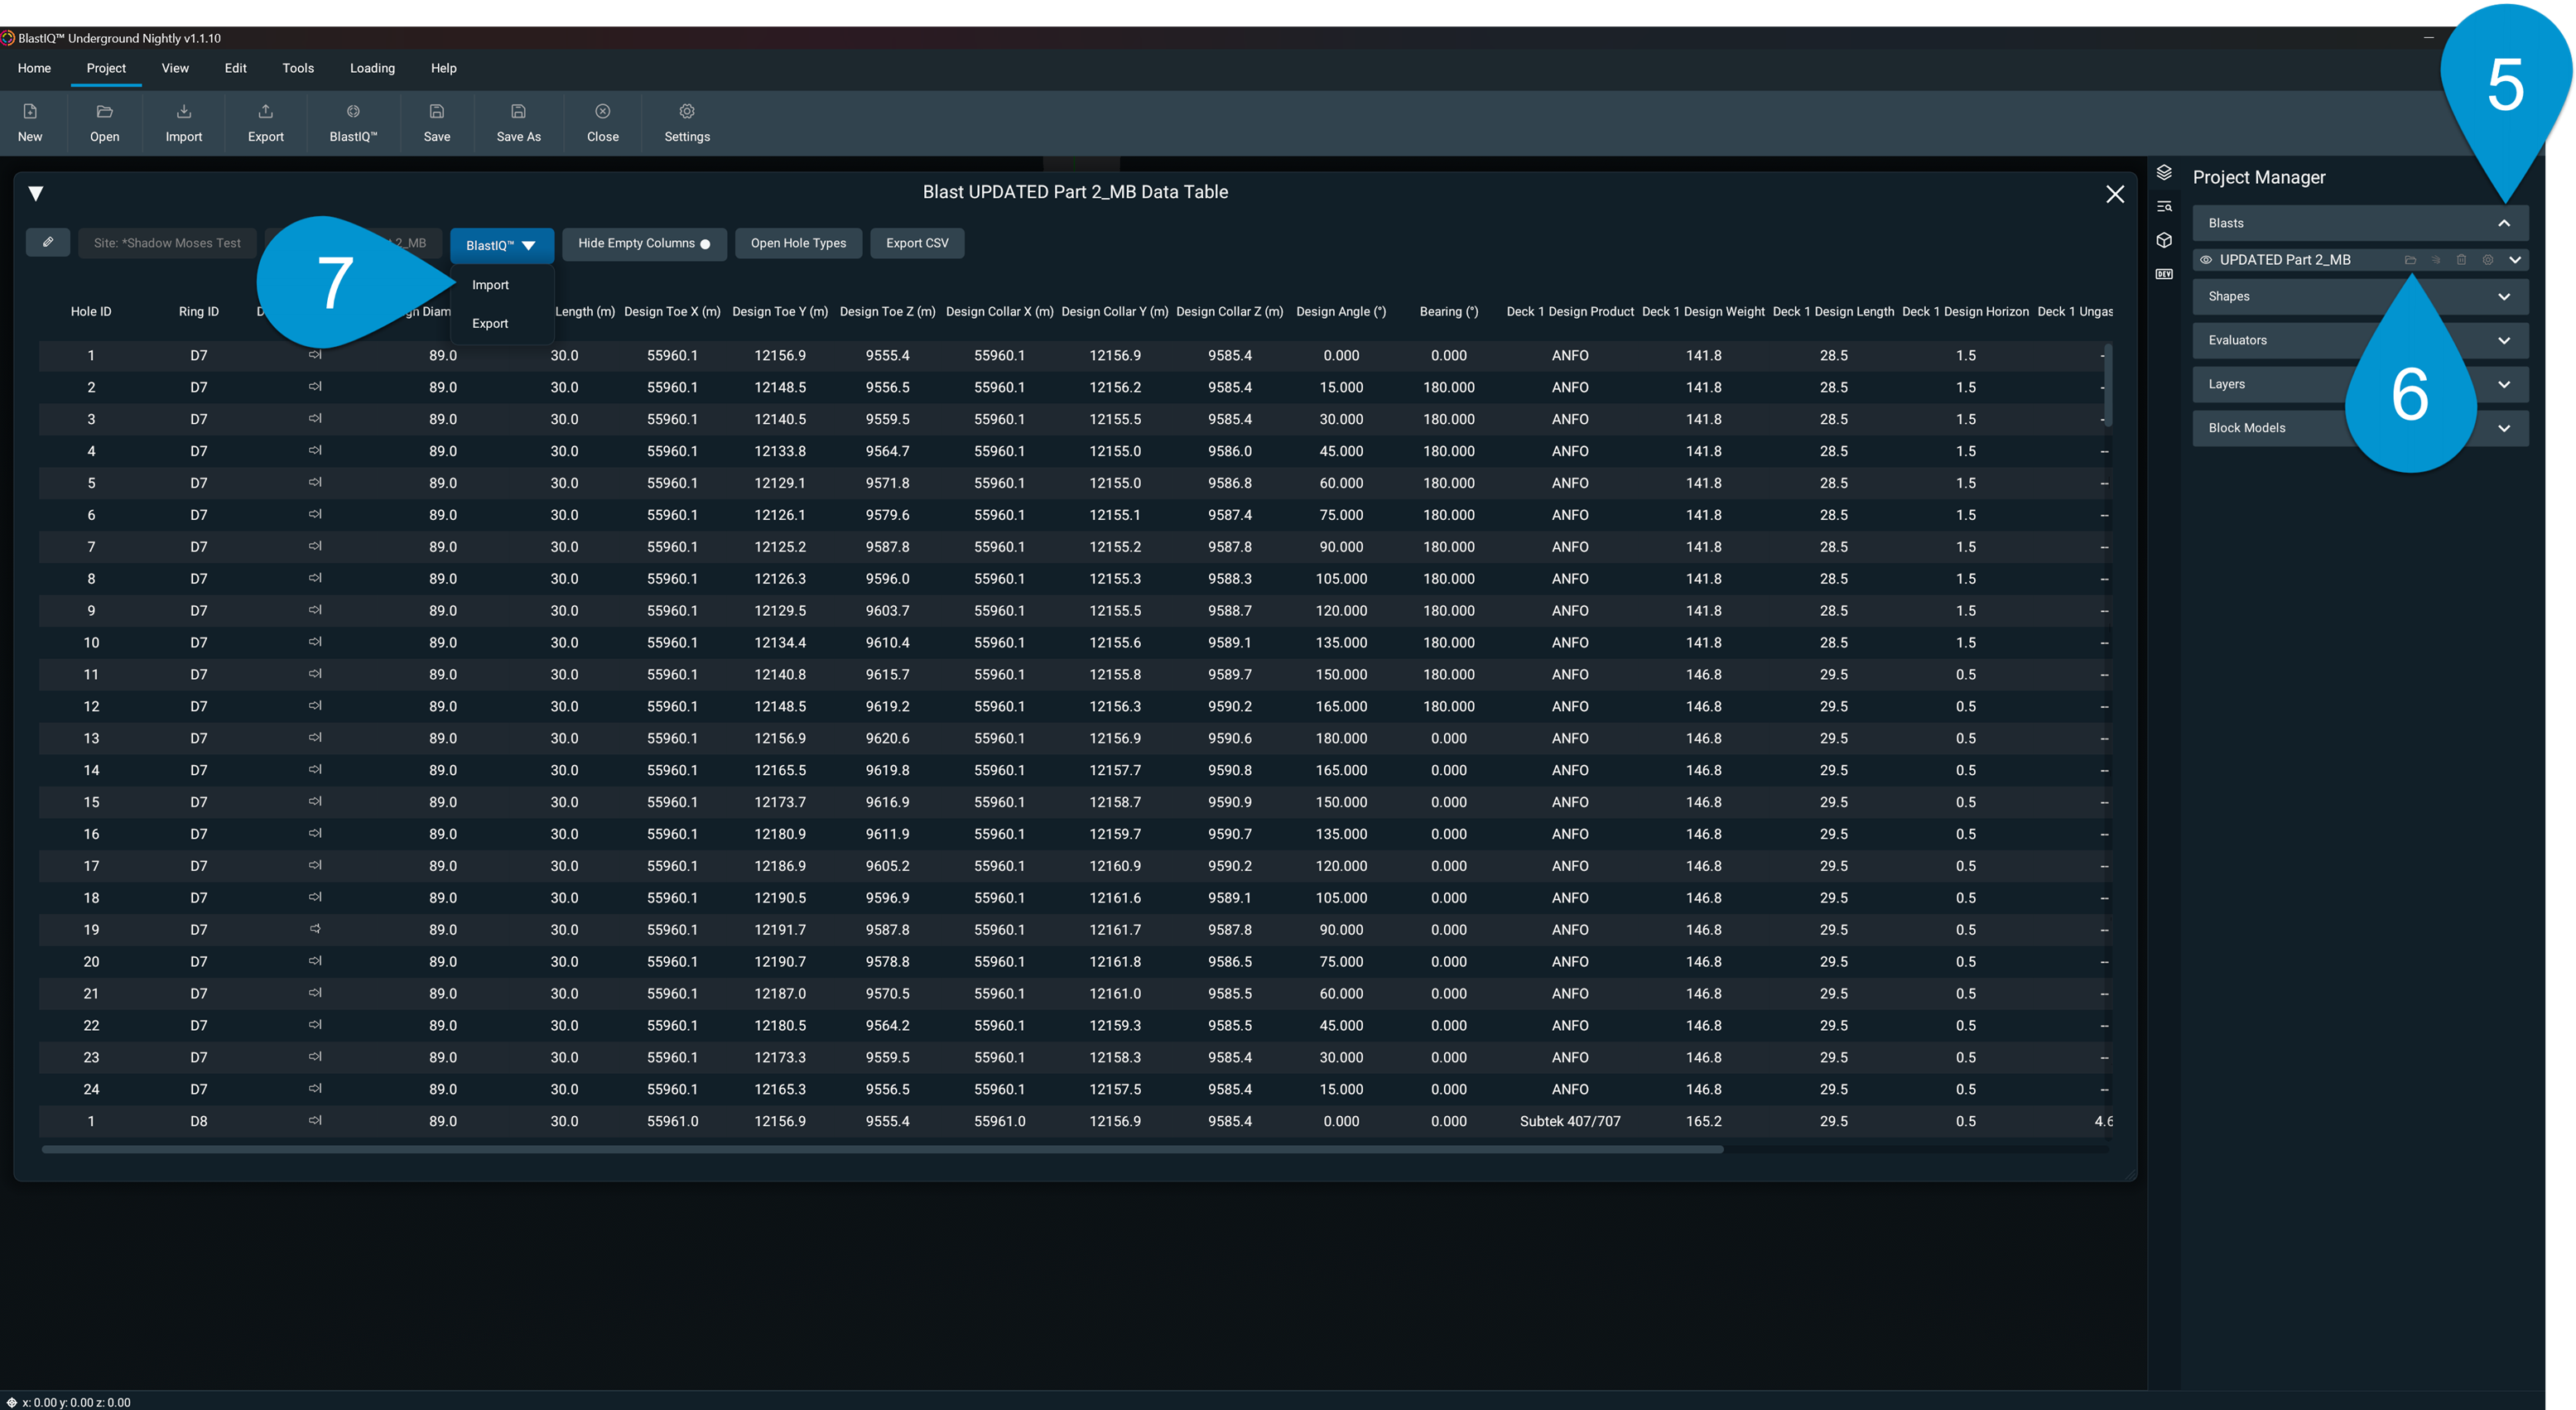Click the Design Collar Z (m) column header
The width and height of the screenshot is (2576, 1410).
1229,312
